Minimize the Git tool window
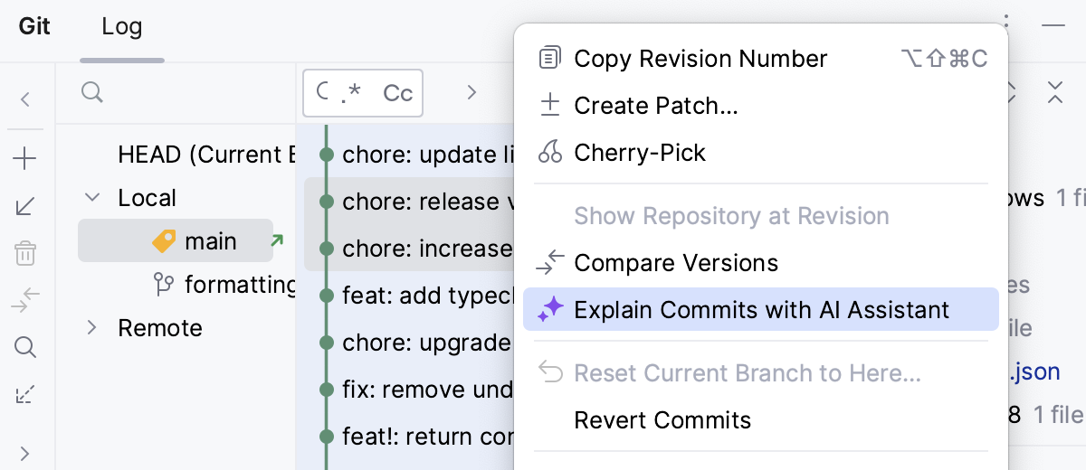Screen dimensions: 1086x470 coord(1053,25)
